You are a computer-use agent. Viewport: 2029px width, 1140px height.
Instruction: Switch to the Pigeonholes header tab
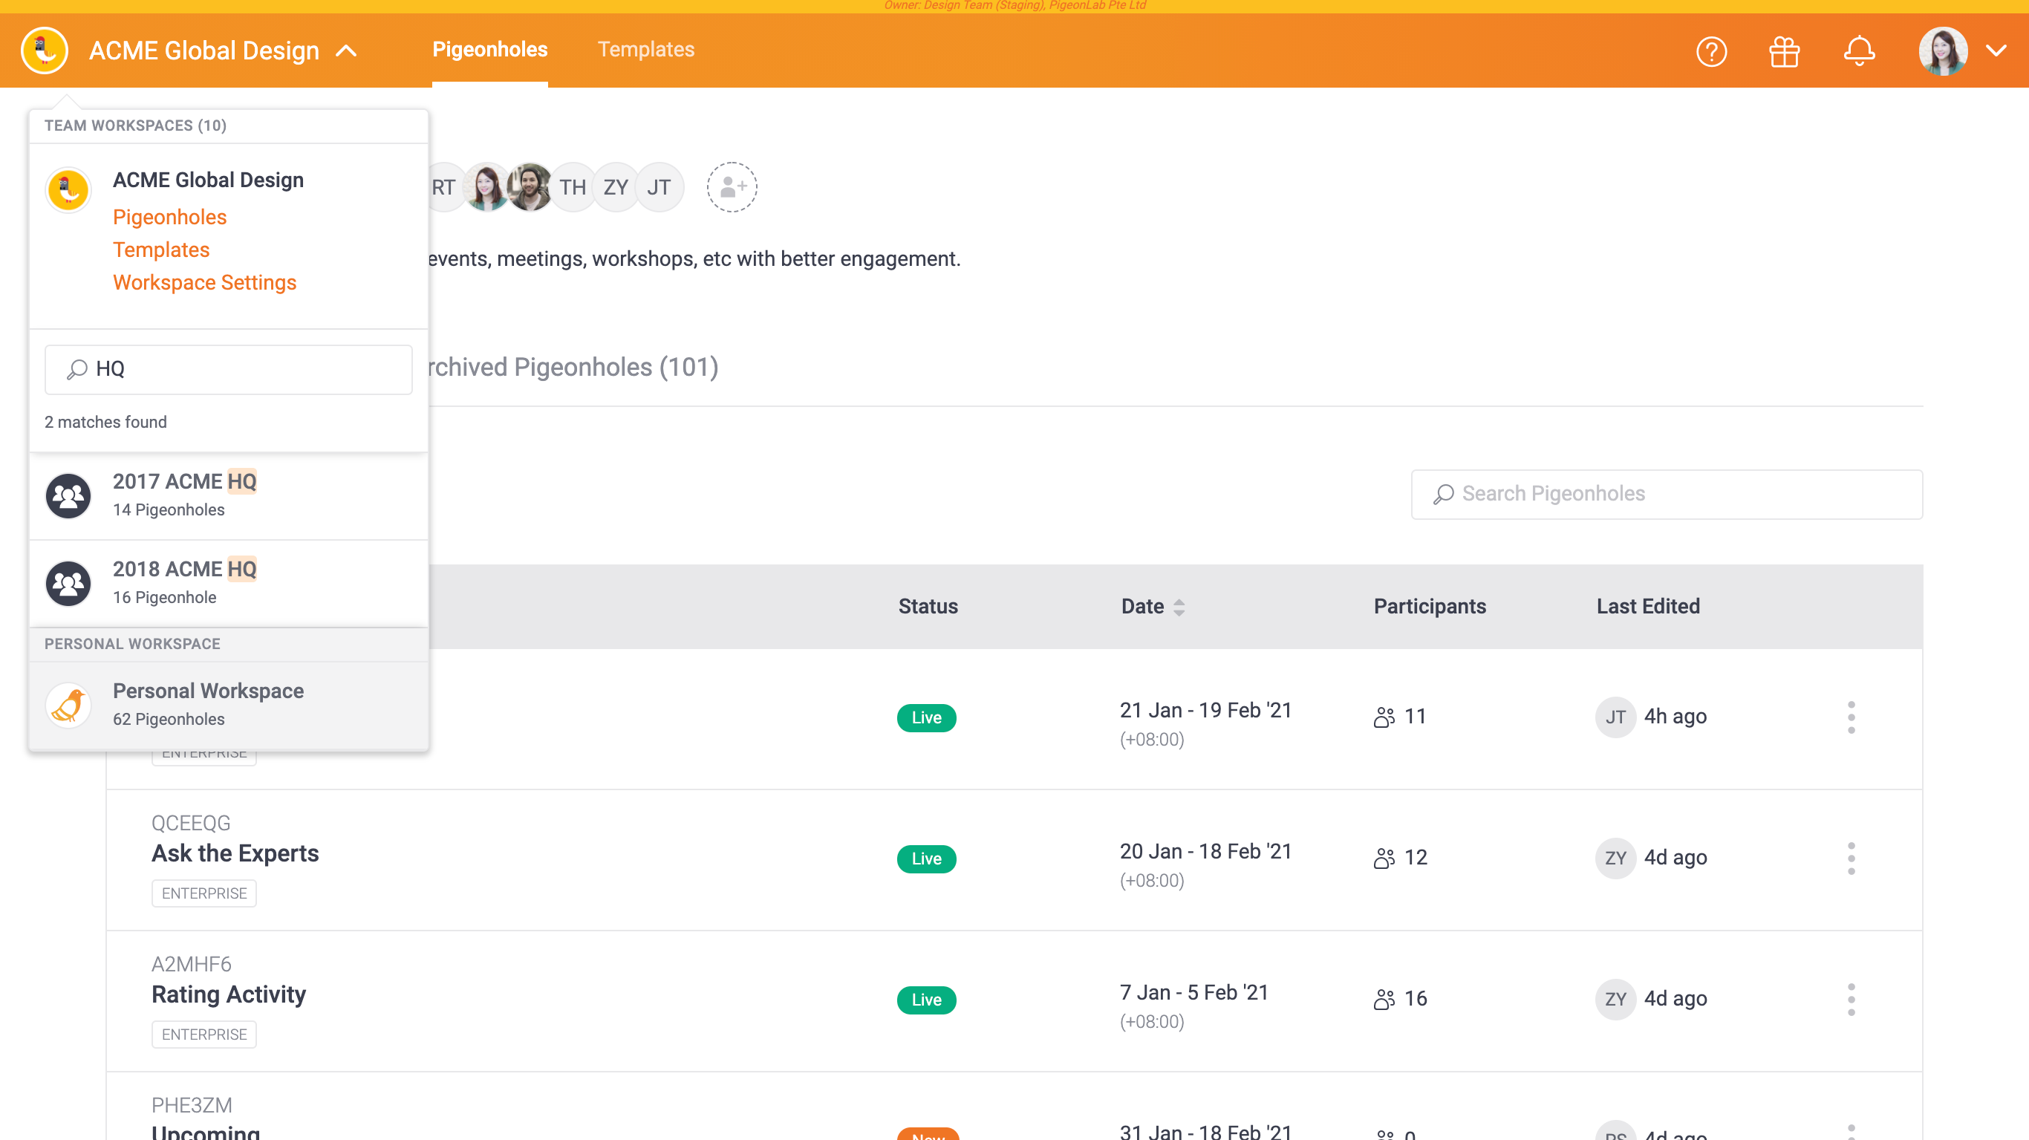coord(490,50)
